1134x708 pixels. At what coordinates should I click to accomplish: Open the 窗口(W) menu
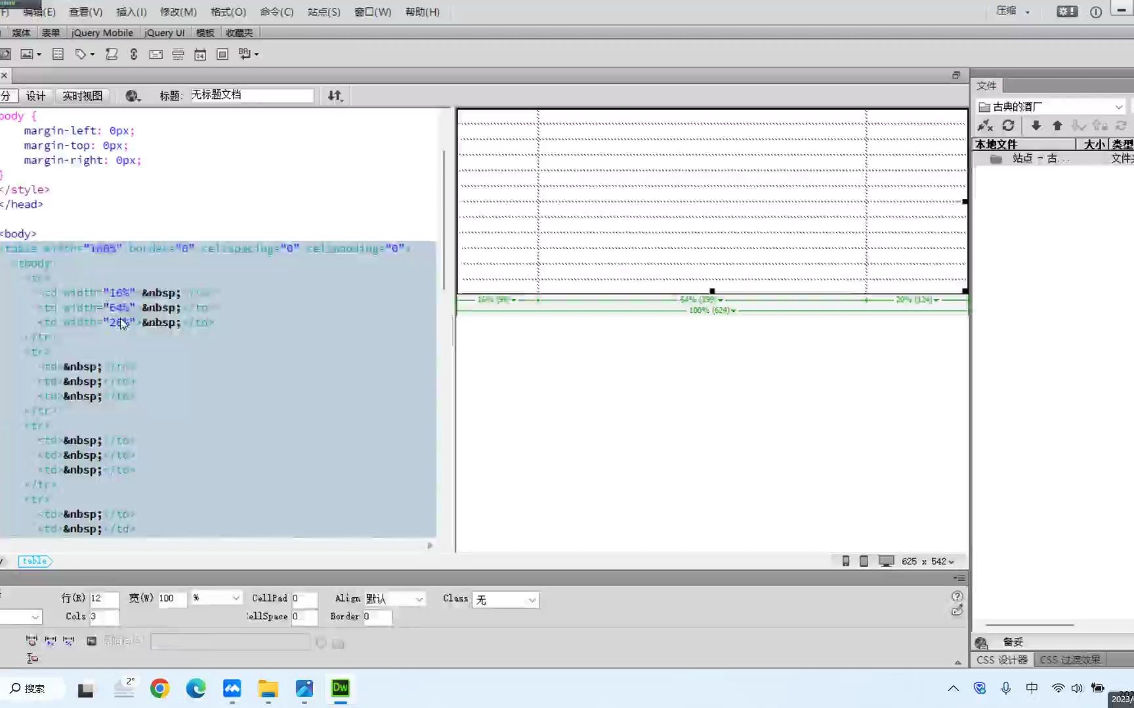pyautogui.click(x=373, y=12)
